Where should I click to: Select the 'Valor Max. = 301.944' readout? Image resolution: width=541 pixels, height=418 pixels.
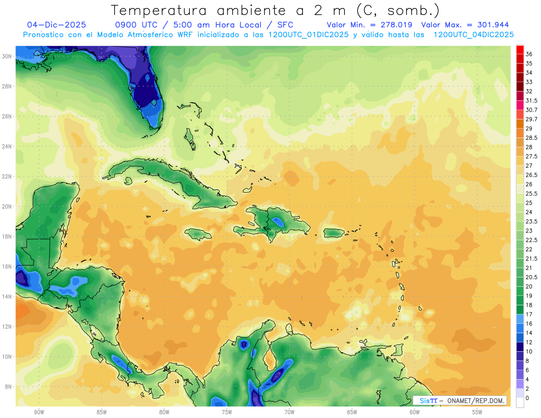[465, 25]
